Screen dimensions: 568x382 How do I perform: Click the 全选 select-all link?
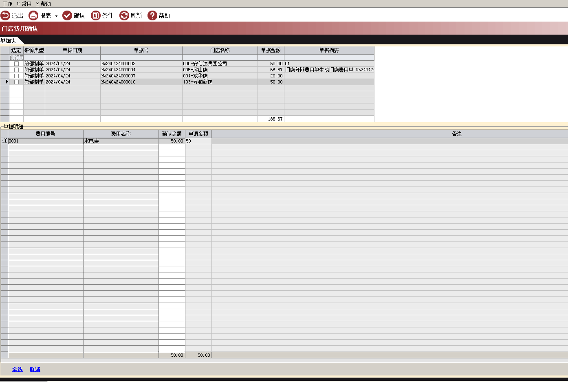click(18, 369)
